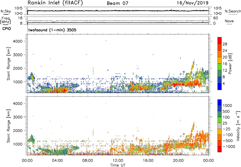The height and width of the screenshot is (167, 241).
Task: Click the 'Power [dB]' color bar label
Action: [x=230, y=64]
